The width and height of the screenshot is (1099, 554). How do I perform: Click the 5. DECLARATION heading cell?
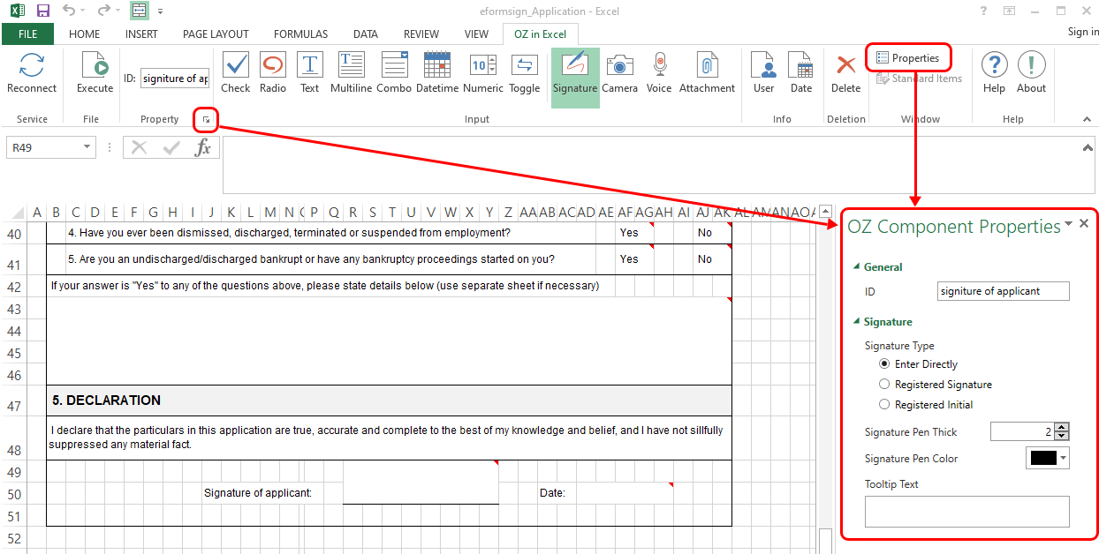point(389,401)
